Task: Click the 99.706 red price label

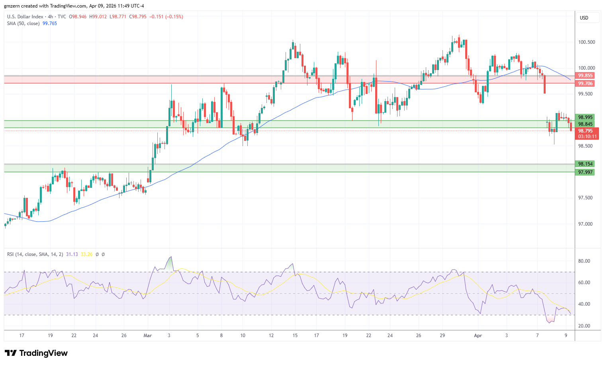Action: coord(585,84)
